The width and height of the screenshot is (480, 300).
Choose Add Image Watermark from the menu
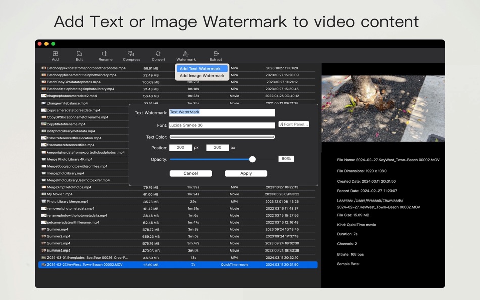tap(201, 75)
